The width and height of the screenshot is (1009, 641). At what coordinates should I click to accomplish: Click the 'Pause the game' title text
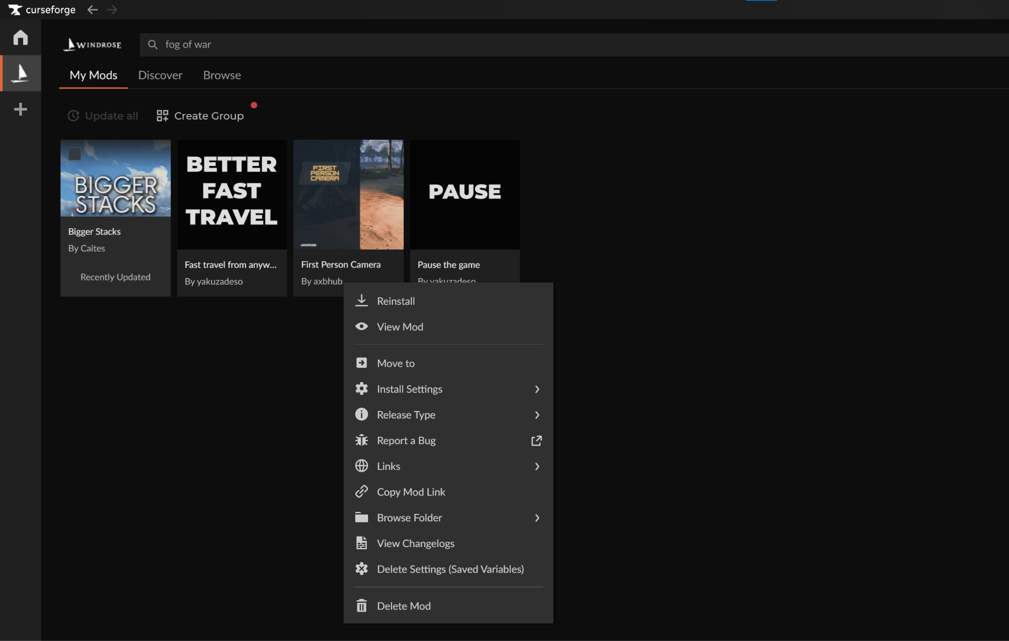tap(449, 264)
